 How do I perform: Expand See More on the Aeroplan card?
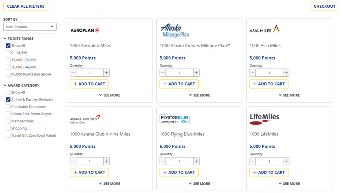(x=109, y=95)
